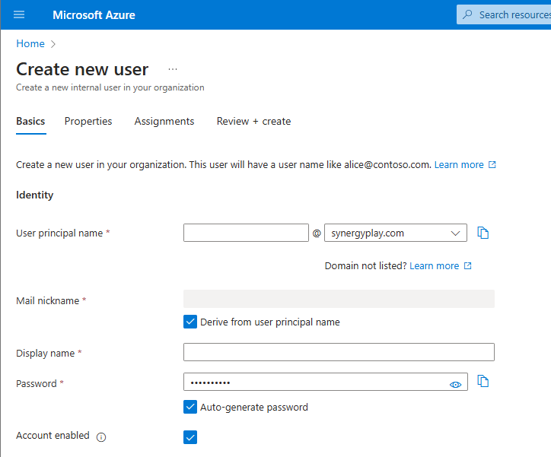
Task: Open Domain not listed Learn more link
Action: point(441,265)
